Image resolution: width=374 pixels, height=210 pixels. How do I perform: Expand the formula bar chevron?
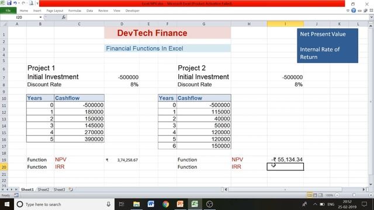coord(371,17)
